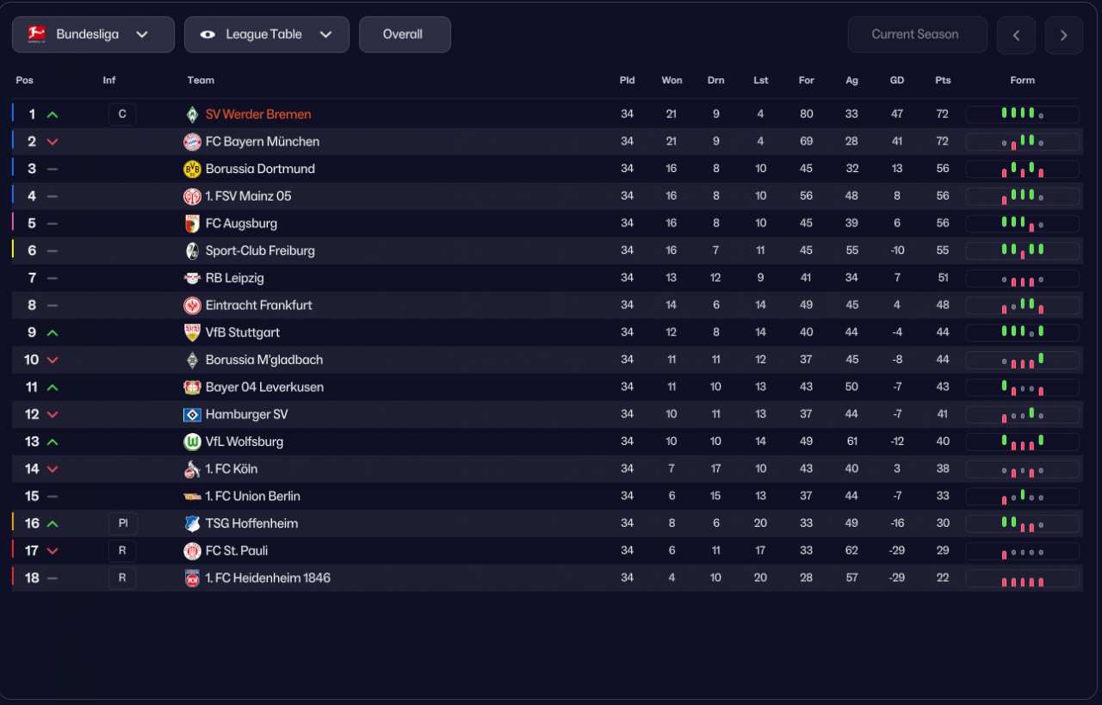Click the Hamburger SV diamond badge
Image resolution: width=1102 pixels, height=705 pixels.
(x=192, y=415)
